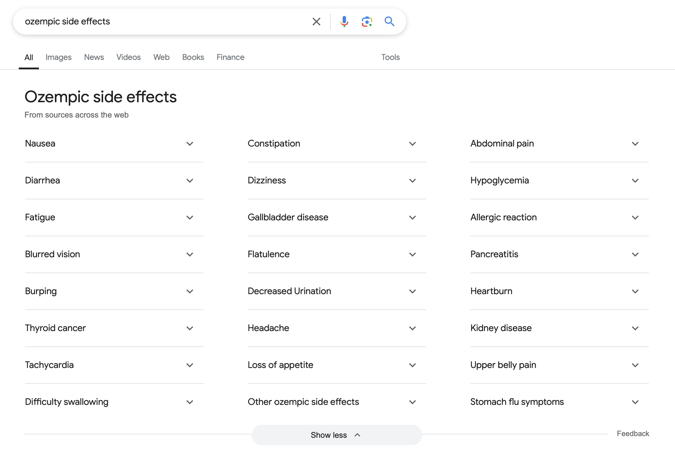The image size is (675, 452).
Task: Click the Kidney disease label text
Action: [501, 328]
